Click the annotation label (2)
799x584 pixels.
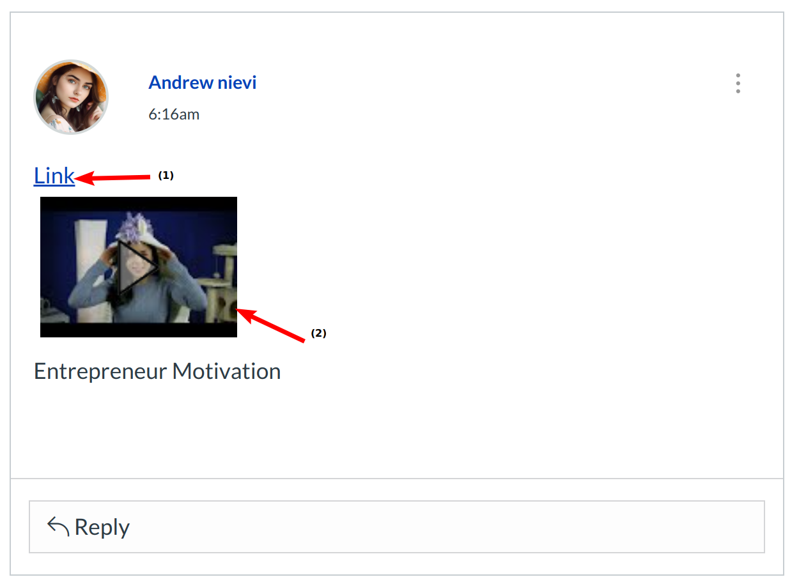pyautogui.click(x=318, y=333)
